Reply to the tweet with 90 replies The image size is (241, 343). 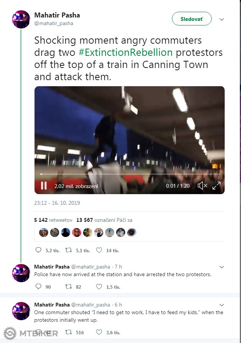38,286
